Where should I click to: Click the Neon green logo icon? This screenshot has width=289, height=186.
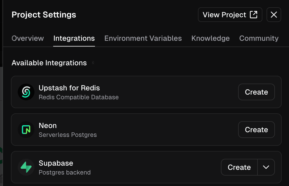click(x=26, y=130)
